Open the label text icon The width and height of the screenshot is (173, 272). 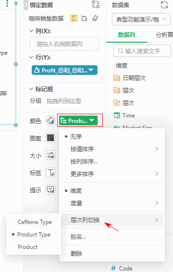50,172
